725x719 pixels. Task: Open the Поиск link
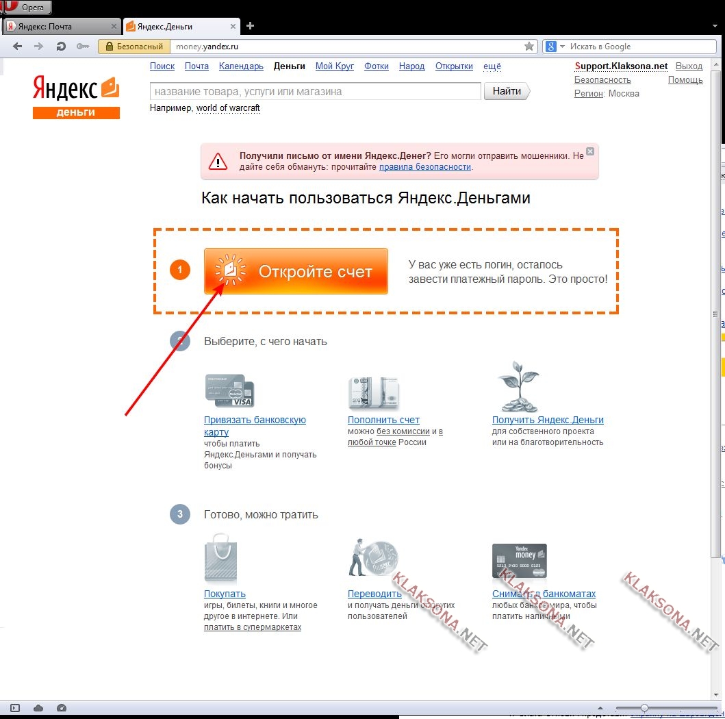coord(162,66)
